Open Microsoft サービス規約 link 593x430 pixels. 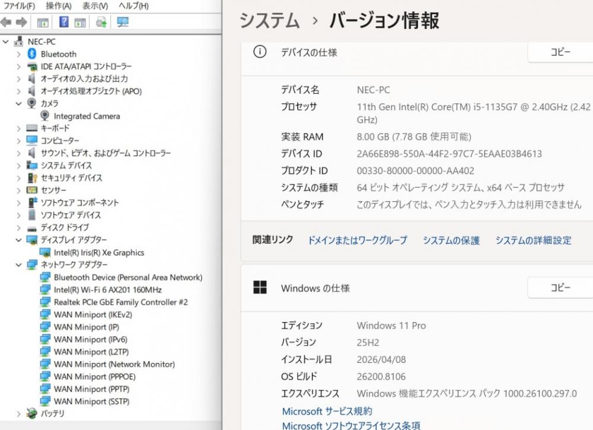point(327,411)
